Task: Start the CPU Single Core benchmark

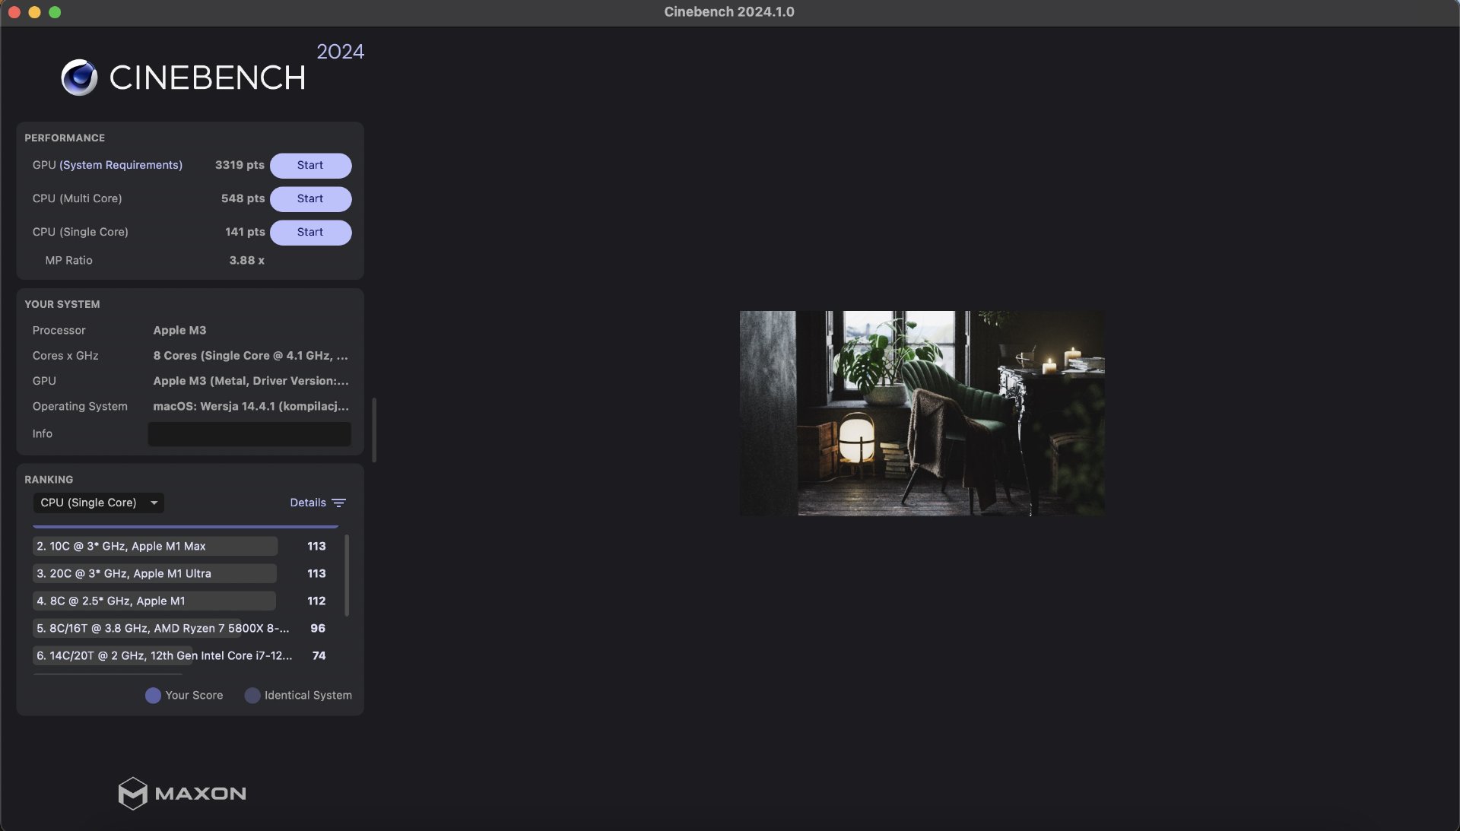Action: click(310, 232)
